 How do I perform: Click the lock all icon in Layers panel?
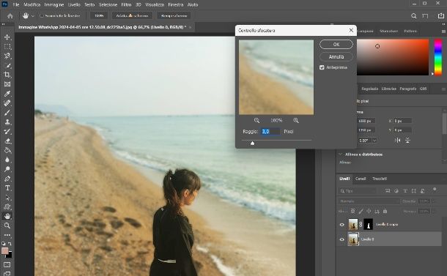click(385, 212)
